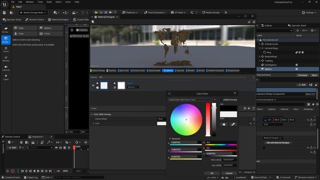Select the Base Color channel tab
This screenshot has width=320, height=180.
tap(123, 70)
